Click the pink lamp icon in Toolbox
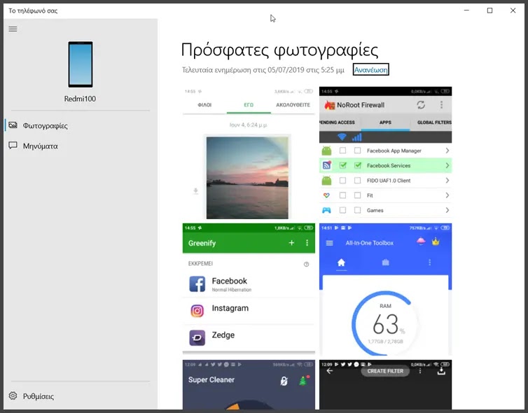The height and width of the screenshot is (413, 528). coord(421,241)
